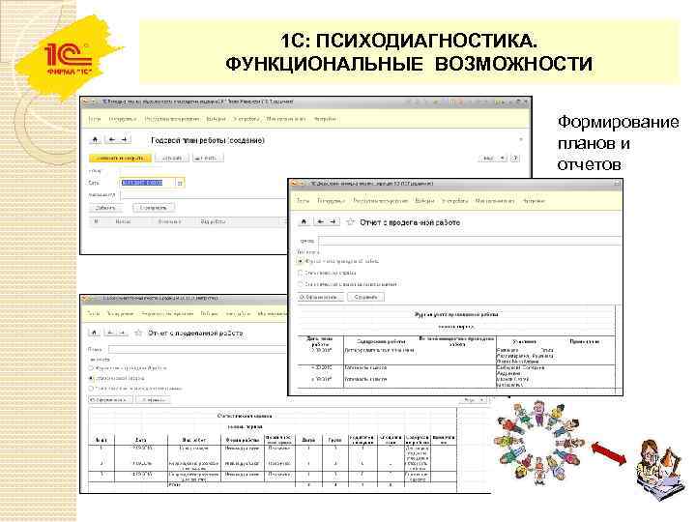Click 'Форма работы' column header in statistics table
This screenshot has height=522, width=696.
click(x=242, y=440)
